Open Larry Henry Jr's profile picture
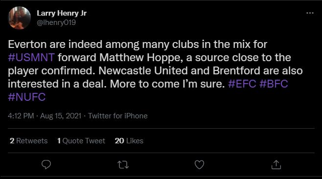 coord(19,18)
